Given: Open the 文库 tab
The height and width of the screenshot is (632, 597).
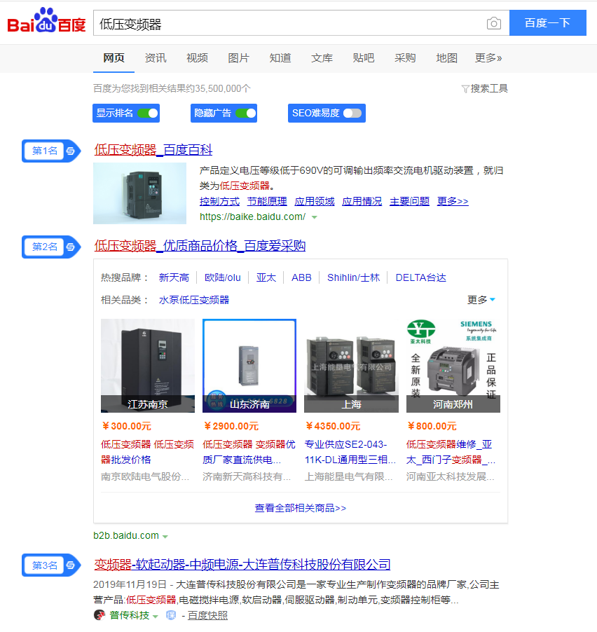Looking at the screenshot, I should tap(322, 58).
